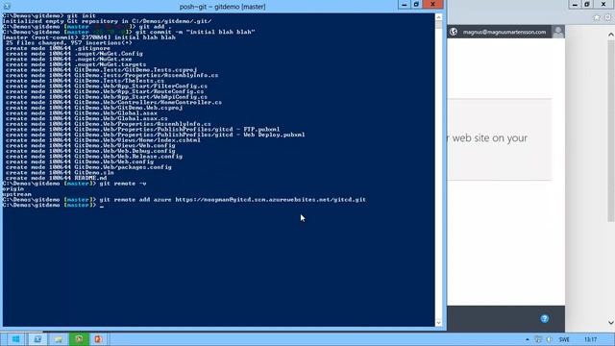Close the posh-git console window
Image resolution: width=615 pixels, height=346 pixels.
[x=433, y=5]
